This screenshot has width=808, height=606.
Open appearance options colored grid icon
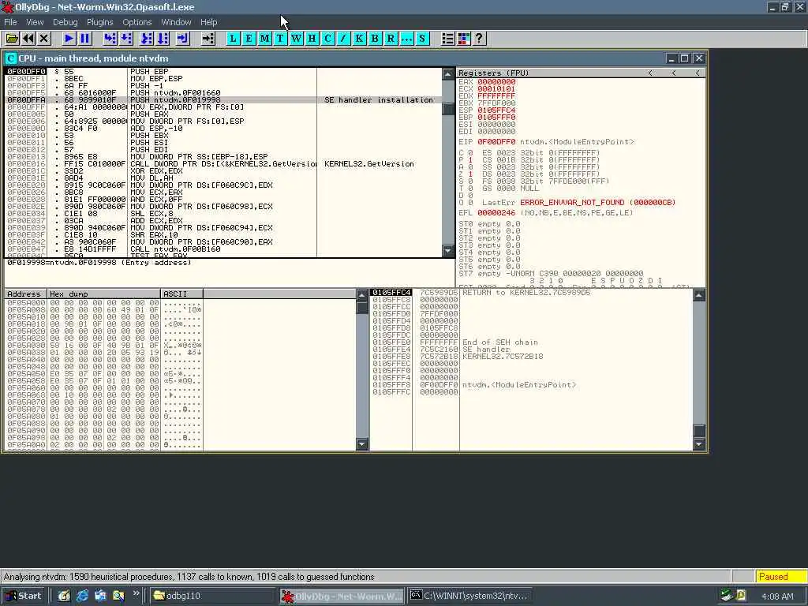[x=464, y=38]
